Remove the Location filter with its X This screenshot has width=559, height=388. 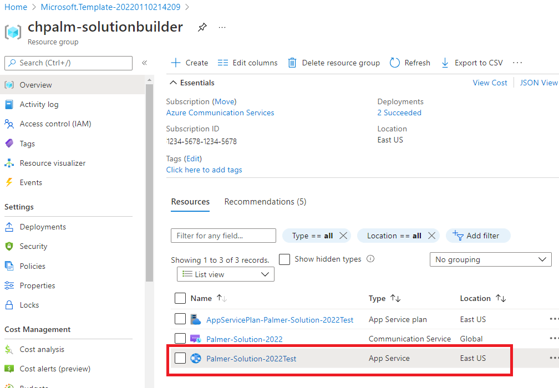pos(431,235)
